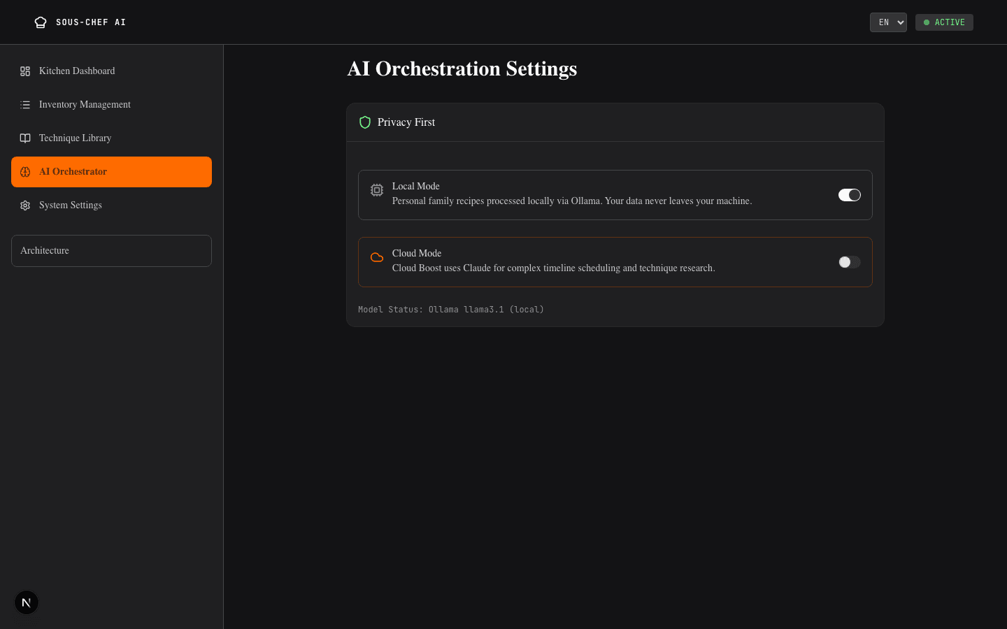This screenshot has height=629, width=1007.
Task: Open the Technique Library page
Action: pyautogui.click(x=111, y=138)
